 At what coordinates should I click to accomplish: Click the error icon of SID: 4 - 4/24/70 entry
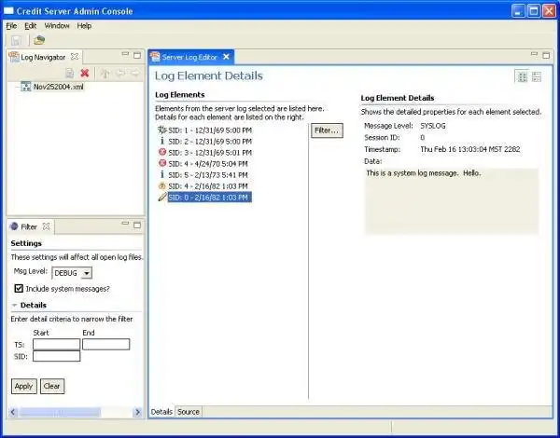click(x=162, y=163)
